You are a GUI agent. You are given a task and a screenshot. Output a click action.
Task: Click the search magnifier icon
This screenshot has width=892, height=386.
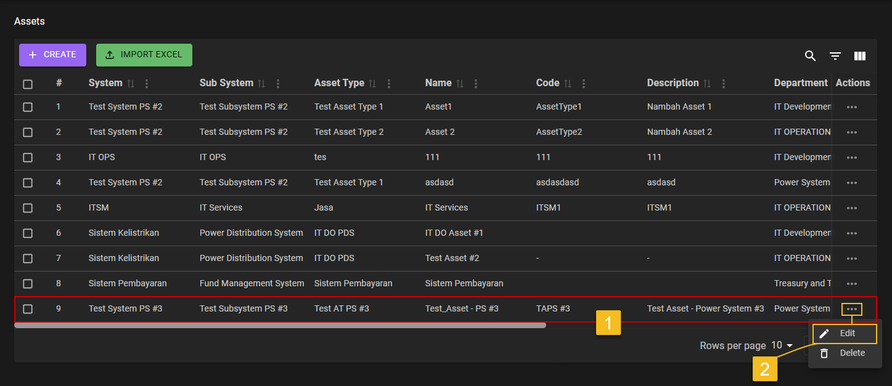point(810,56)
